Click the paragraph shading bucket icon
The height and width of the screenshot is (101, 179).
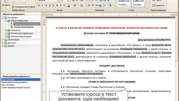[x=110, y=5]
